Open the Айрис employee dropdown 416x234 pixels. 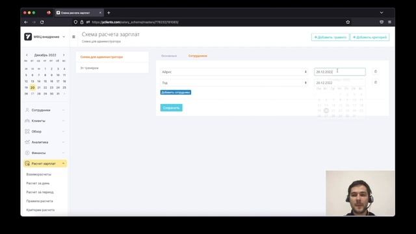click(234, 72)
